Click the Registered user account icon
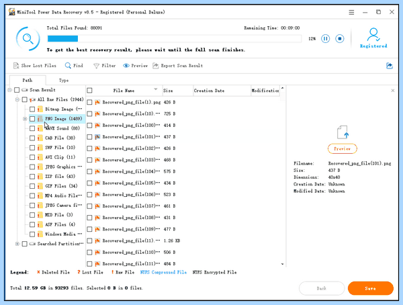This screenshot has height=305, width=403. (x=373, y=35)
